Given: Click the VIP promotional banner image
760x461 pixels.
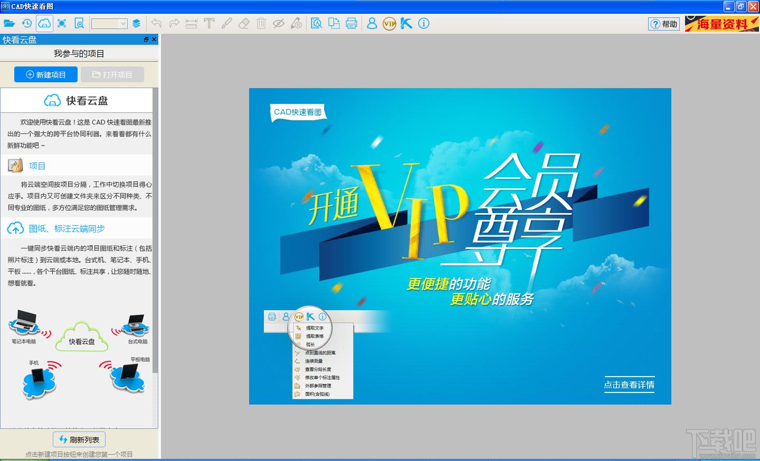Looking at the screenshot, I should [460, 246].
